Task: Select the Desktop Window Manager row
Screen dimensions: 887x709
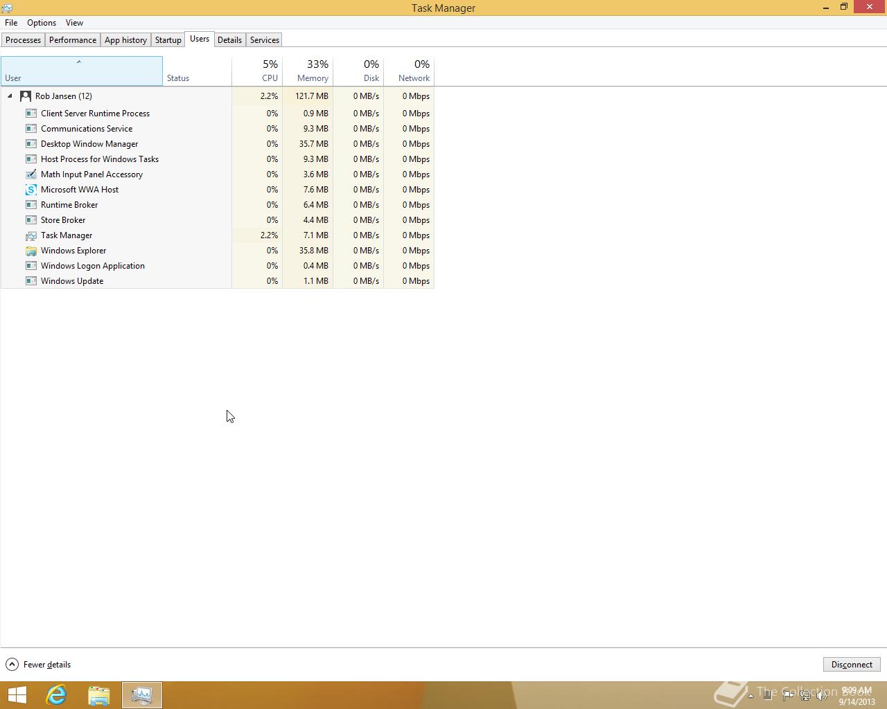Action: pyautogui.click(x=218, y=144)
